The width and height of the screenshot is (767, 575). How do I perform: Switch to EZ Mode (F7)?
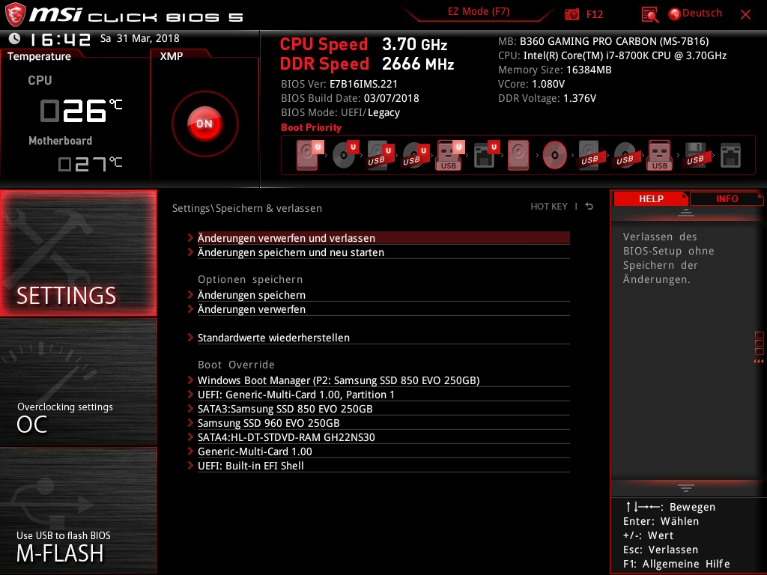pyautogui.click(x=479, y=11)
